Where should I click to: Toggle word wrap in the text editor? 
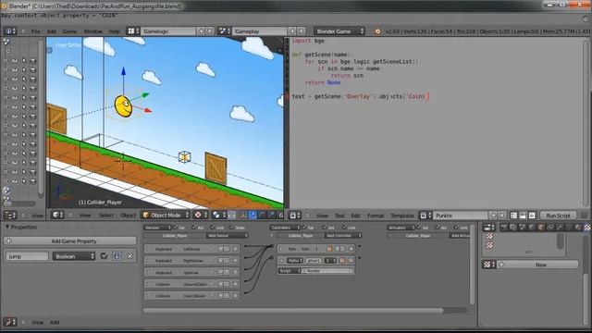pyautogui.click(x=523, y=216)
